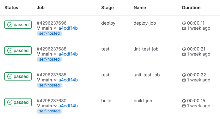Image resolution: width=220 pixels, height=119 pixels.
Task: Open commit a4cdf14b in the deploy-job row
Action: [x=68, y=28]
